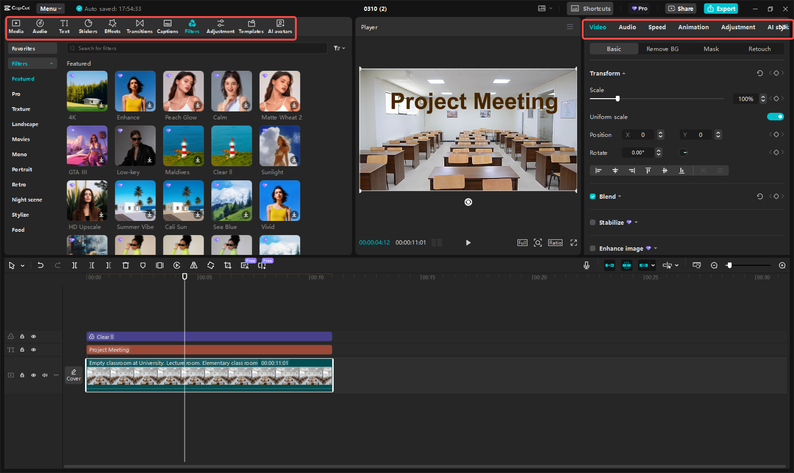This screenshot has height=473, width=794.
Task: Select the Transitions panel
Action: click(139, 26)
